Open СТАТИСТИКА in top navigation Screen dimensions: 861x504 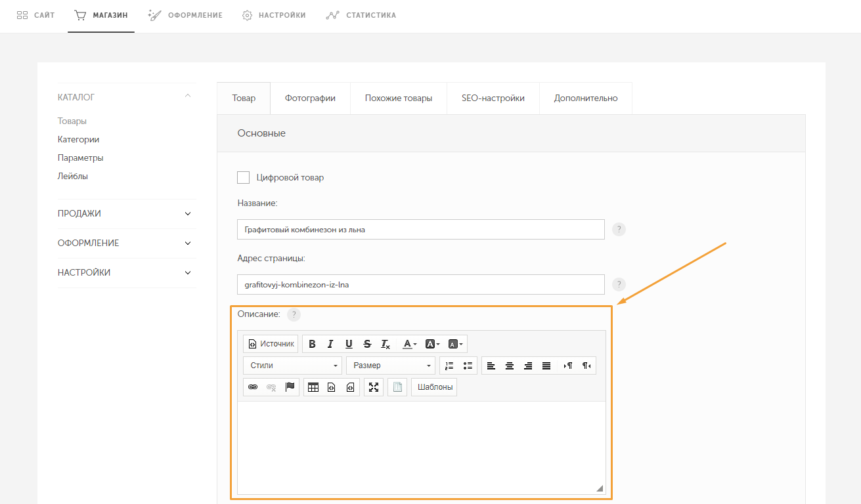click(x=361, y=15)
